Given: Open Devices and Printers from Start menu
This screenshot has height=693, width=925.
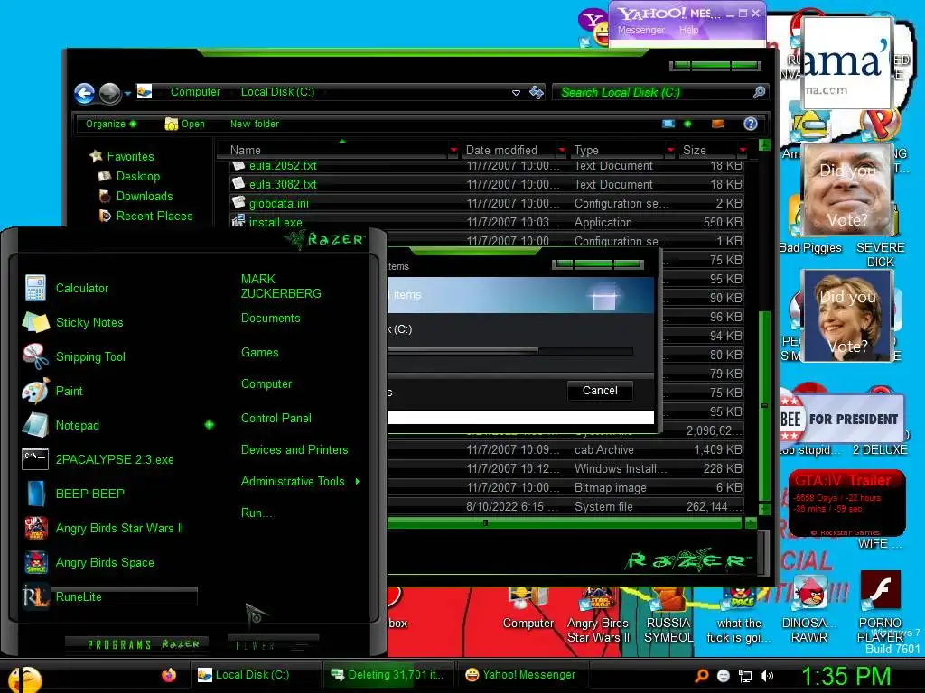Looking at the screenshot, I should (294, 449).
